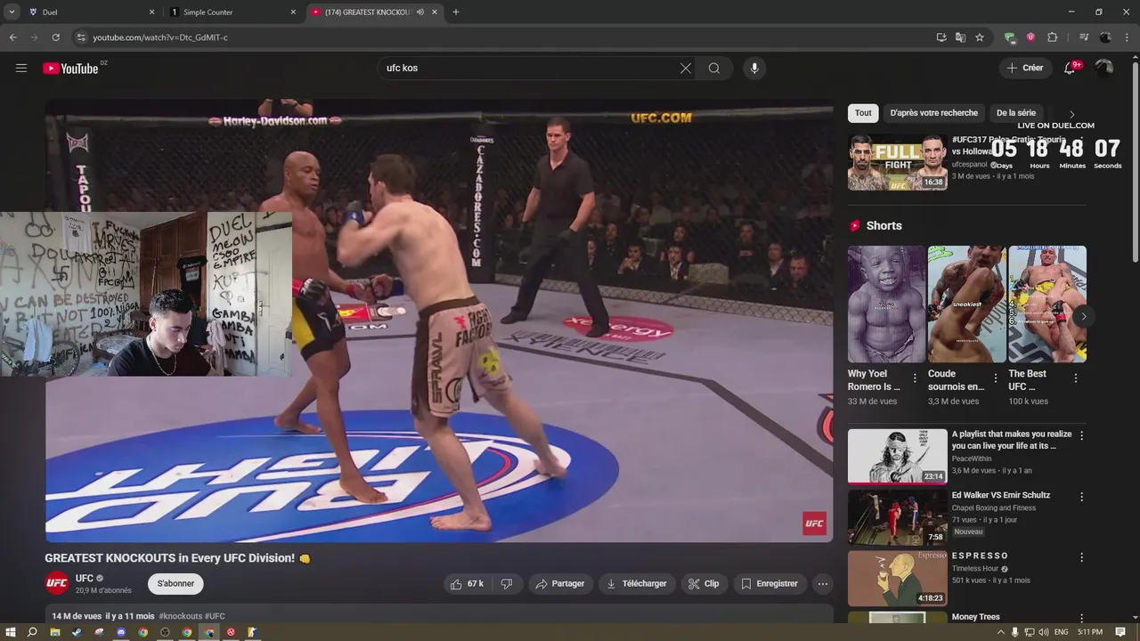The width and height of the screenshot is (1140, 641).
Task: Open the YouTube account avatar menu
Action: 1104,68
